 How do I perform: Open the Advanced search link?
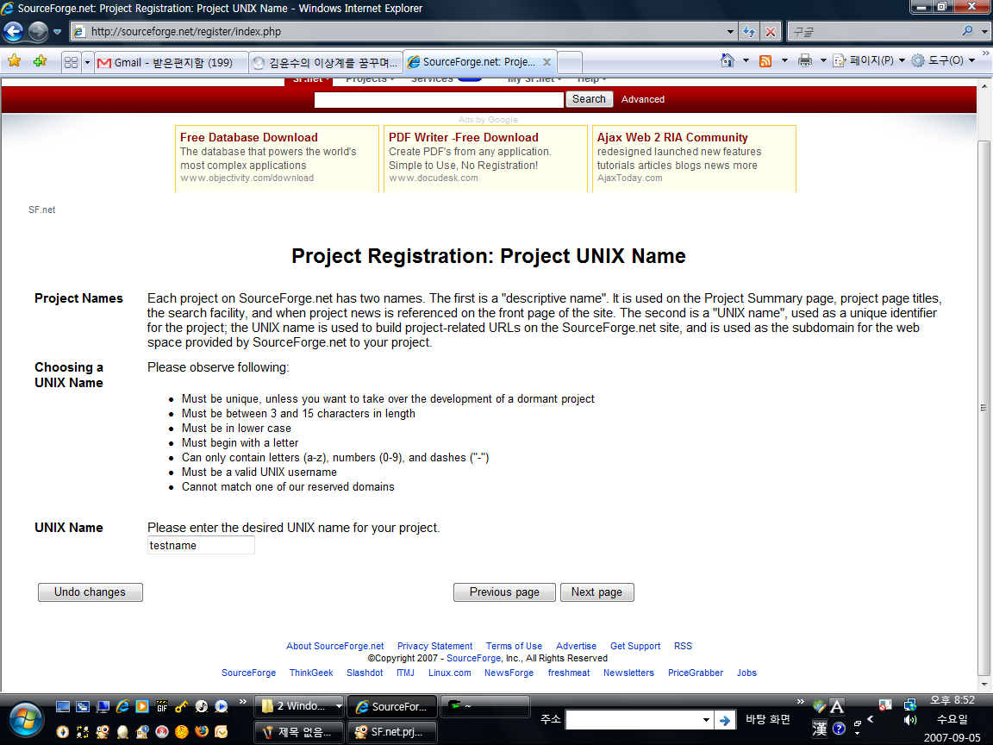[643, 99]
